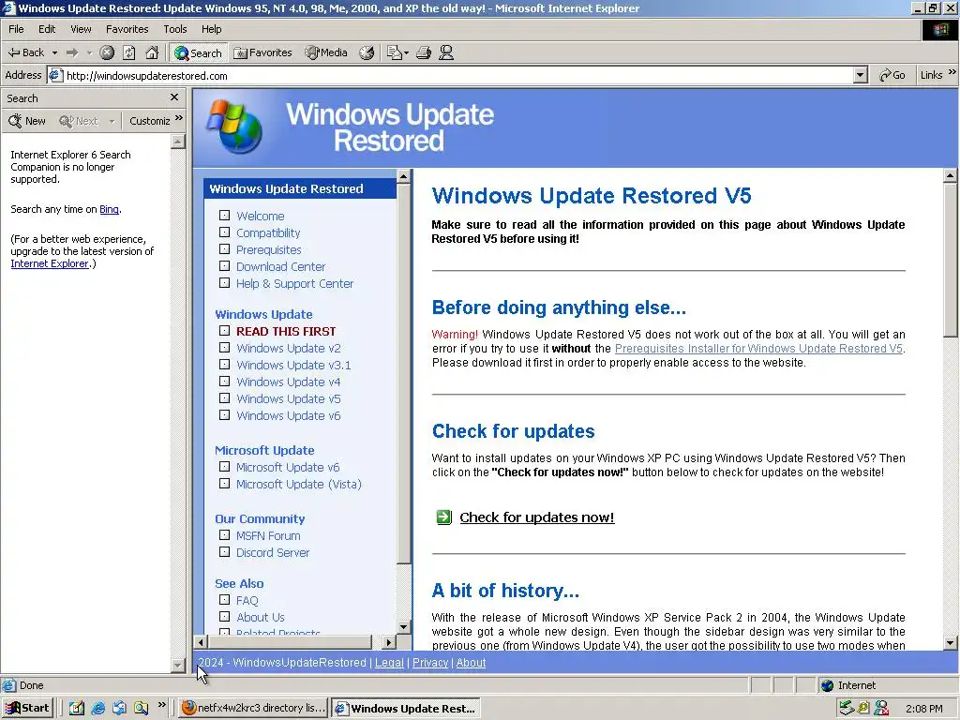The image size is (960, 720).
Task: Expand the Address bar dropdown
Action: (x=861, y=75)
